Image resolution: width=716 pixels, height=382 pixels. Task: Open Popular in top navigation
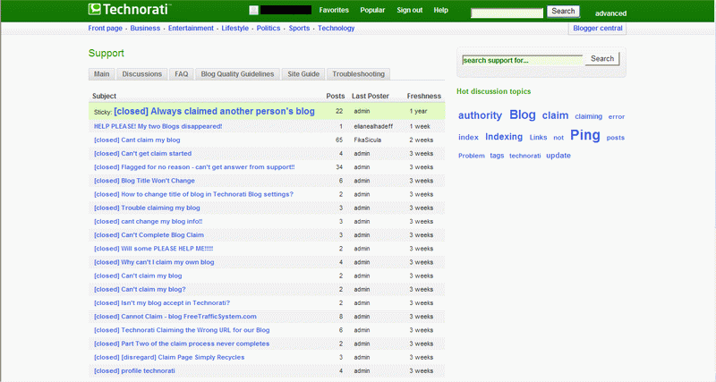(372, 10)
